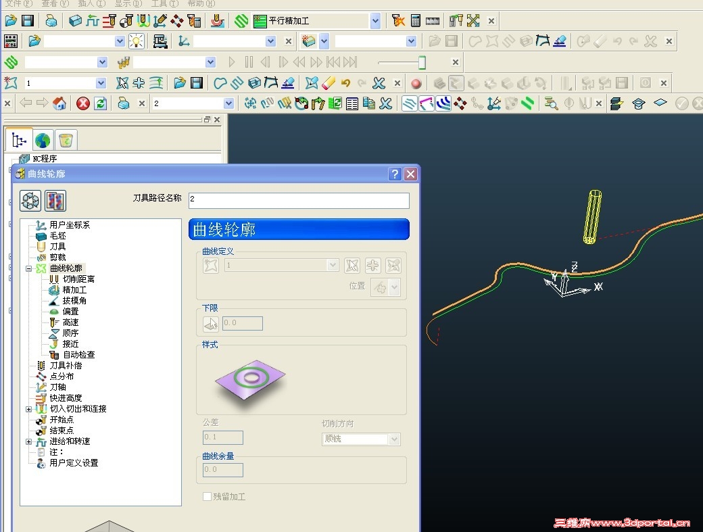The width and height of the screenshot is (703, 532).
Task: Click the yellow tool cylinder in viewport
Action: coord(592,217)
